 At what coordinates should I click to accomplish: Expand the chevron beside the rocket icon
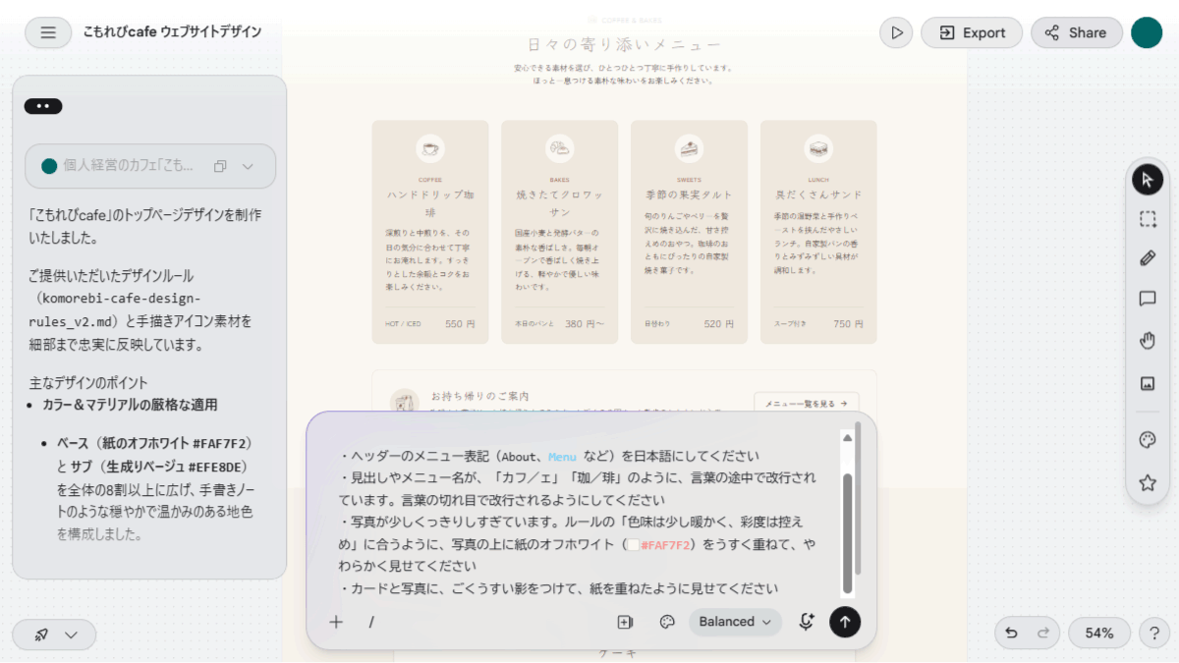71,635
